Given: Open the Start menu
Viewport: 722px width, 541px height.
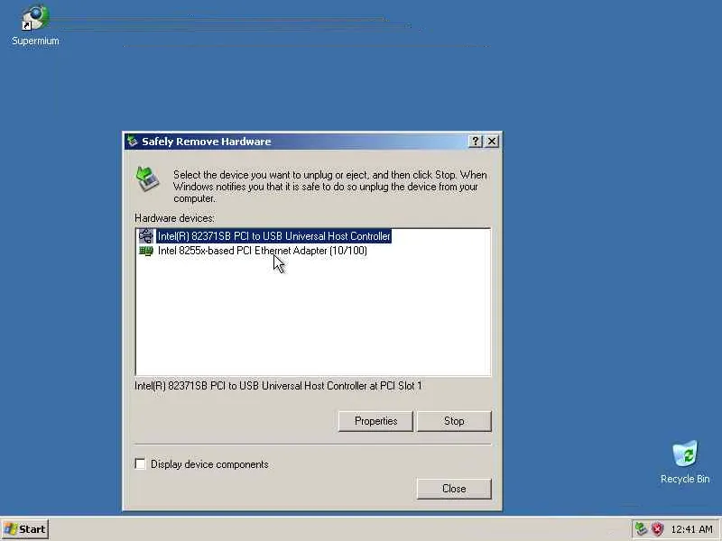Looking at the screenshot, I should point(25,529).
